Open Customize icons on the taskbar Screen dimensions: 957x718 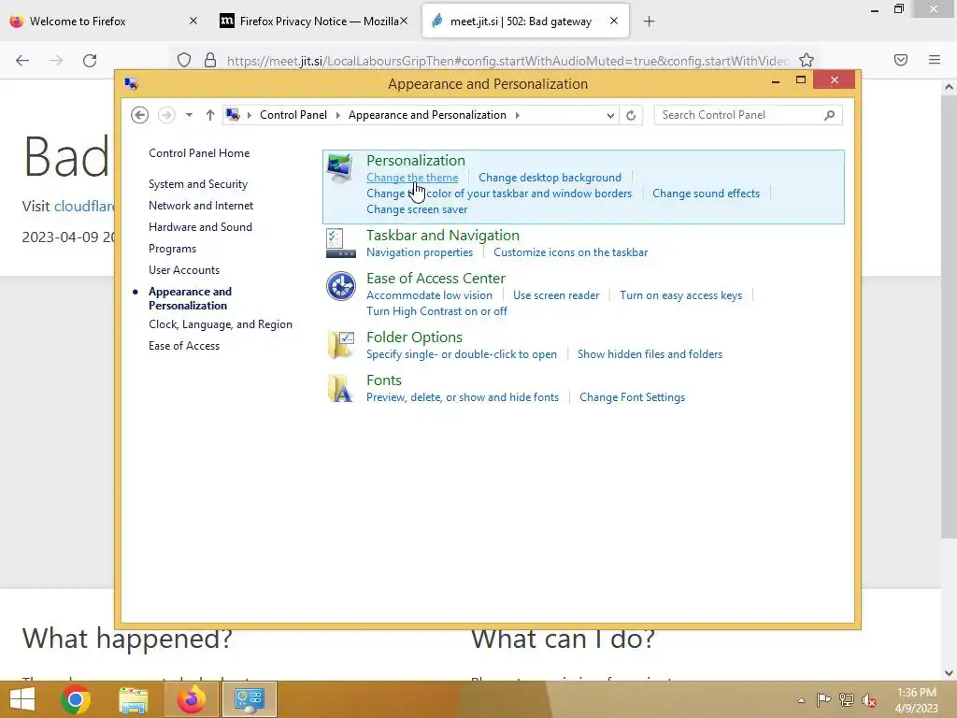click(571, 252)
